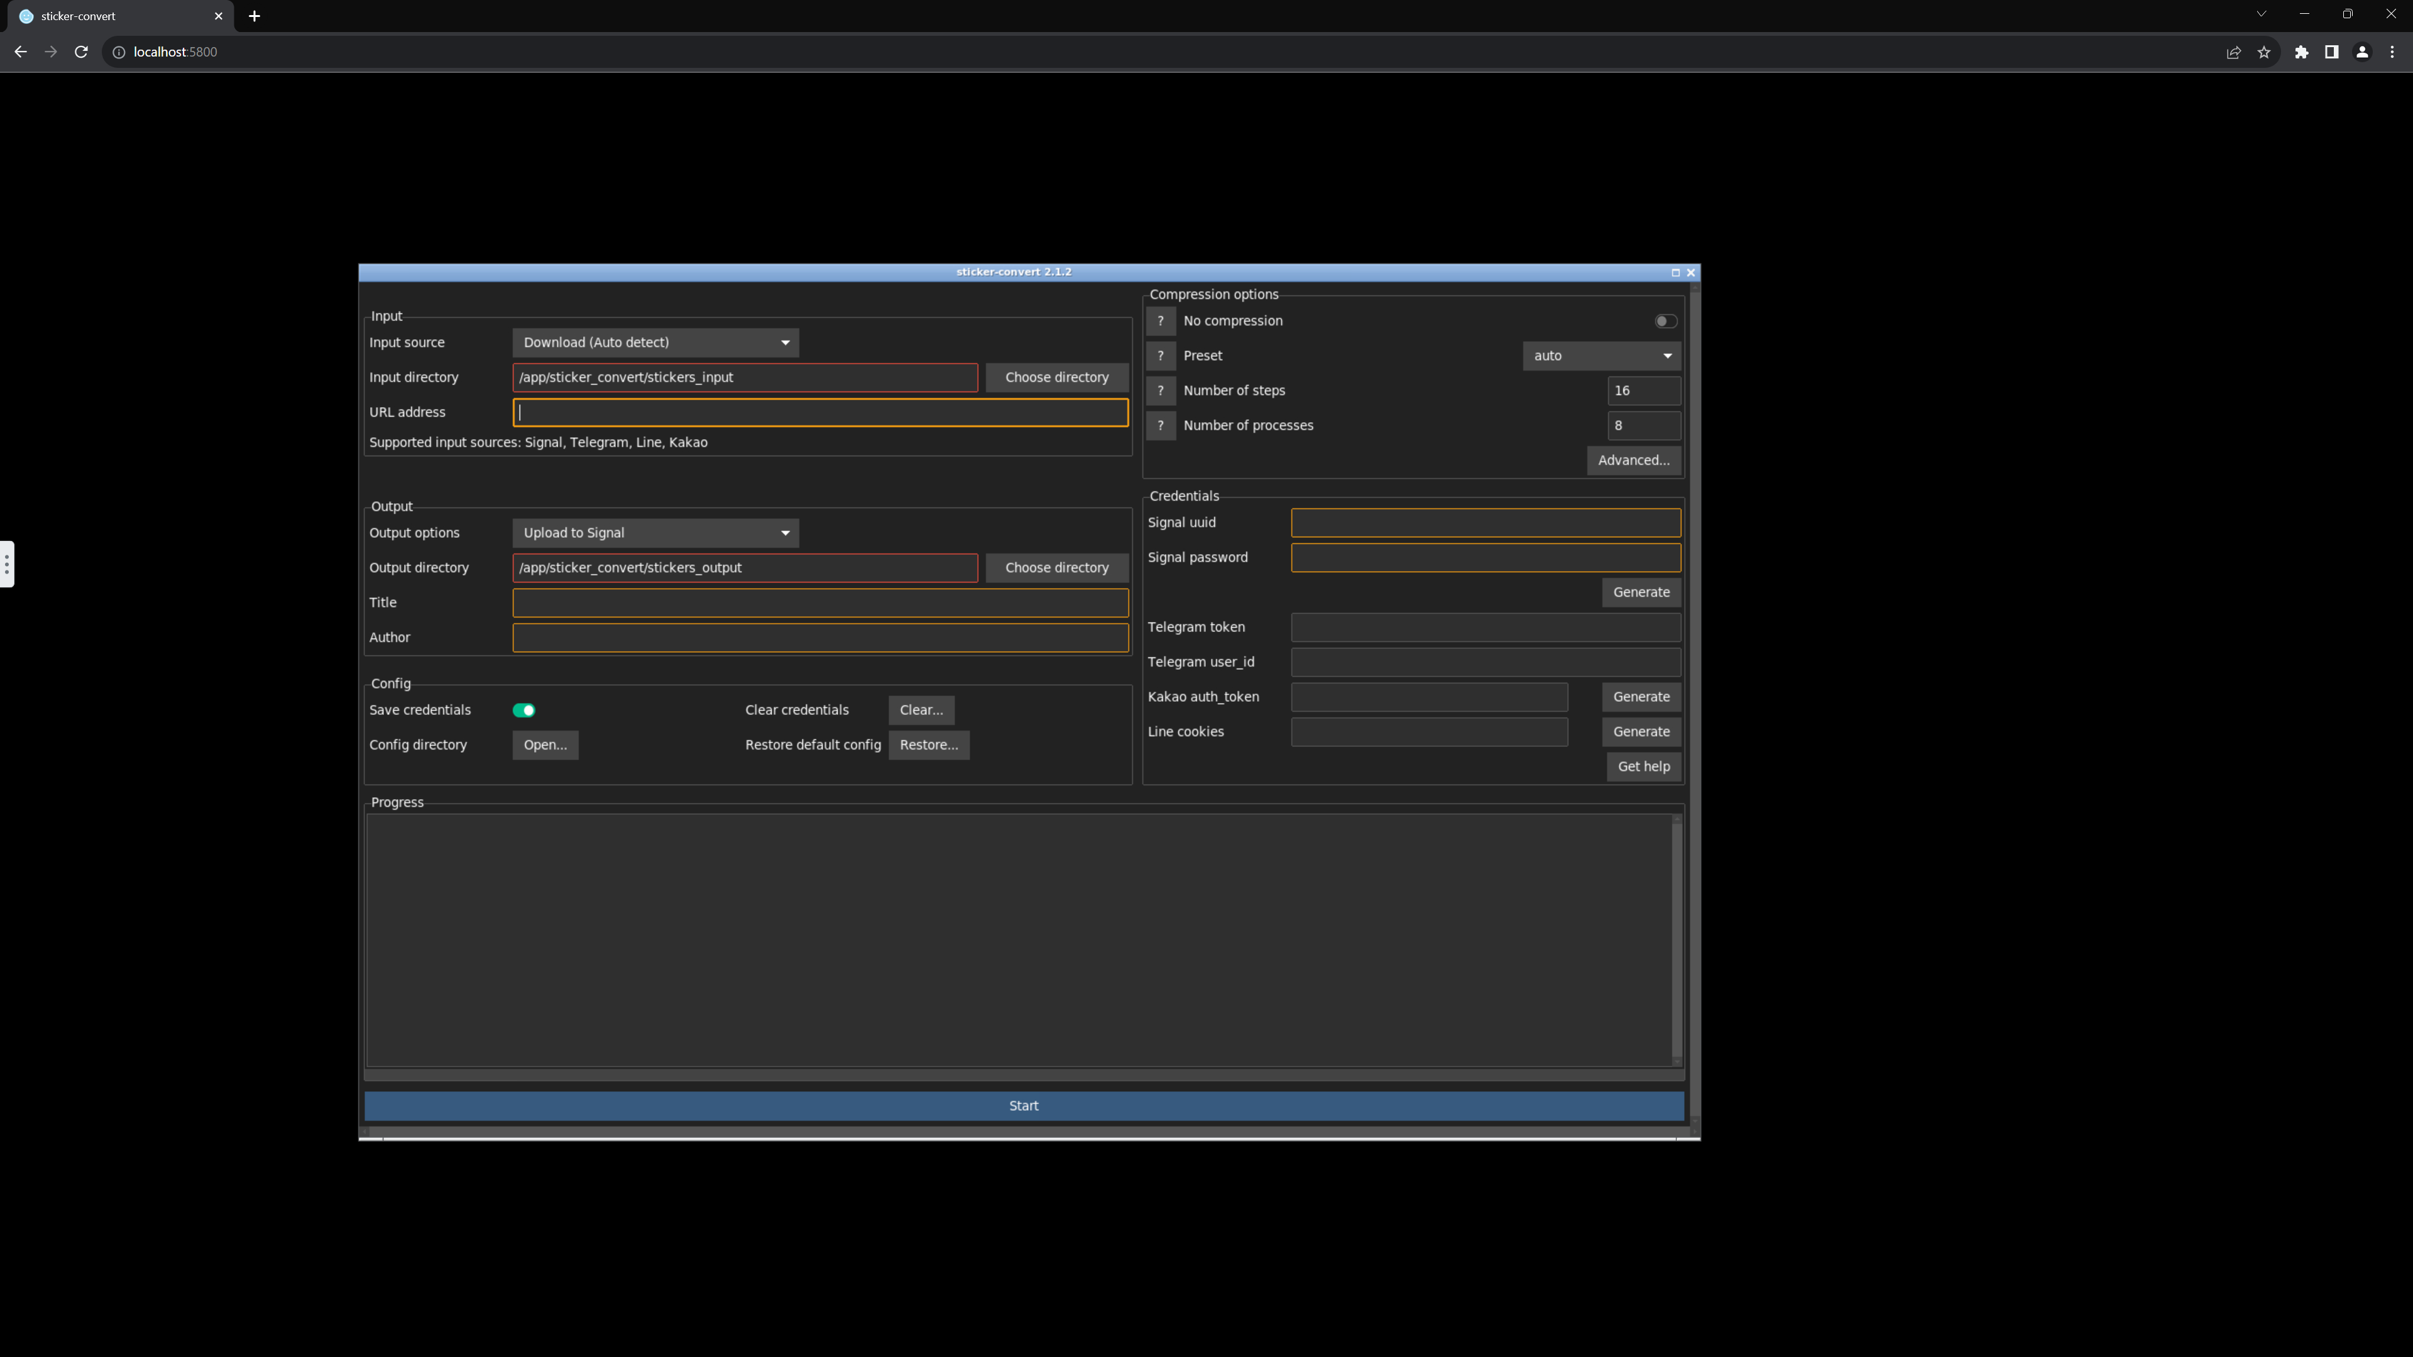Focus the URL address input field
The width and height of the screenshot is (2413, 1357).
819,412
